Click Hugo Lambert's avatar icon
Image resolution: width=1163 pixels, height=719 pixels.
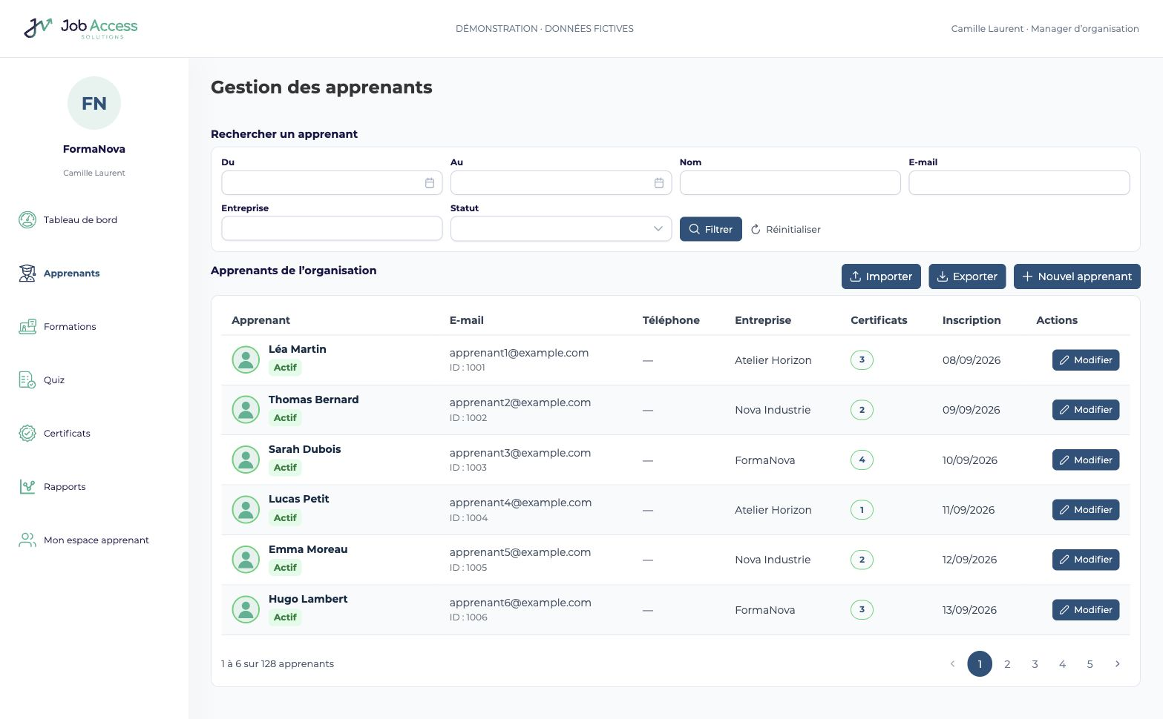click(246, 609)
